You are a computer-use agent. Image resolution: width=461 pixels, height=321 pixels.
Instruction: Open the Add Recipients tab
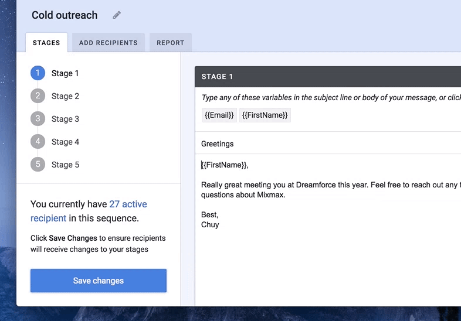109,43
